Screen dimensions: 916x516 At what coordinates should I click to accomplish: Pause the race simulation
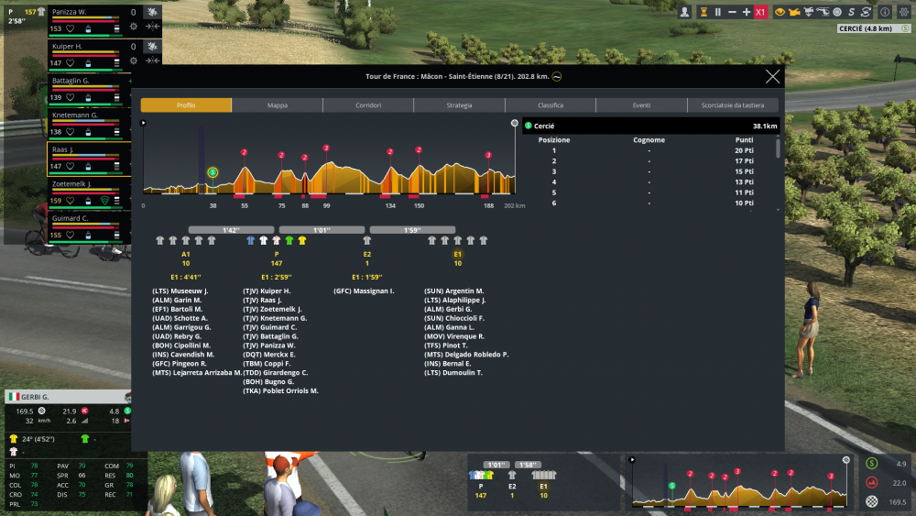(718, 12)
